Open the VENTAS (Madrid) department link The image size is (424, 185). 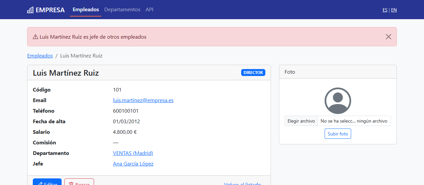(133, 153)
